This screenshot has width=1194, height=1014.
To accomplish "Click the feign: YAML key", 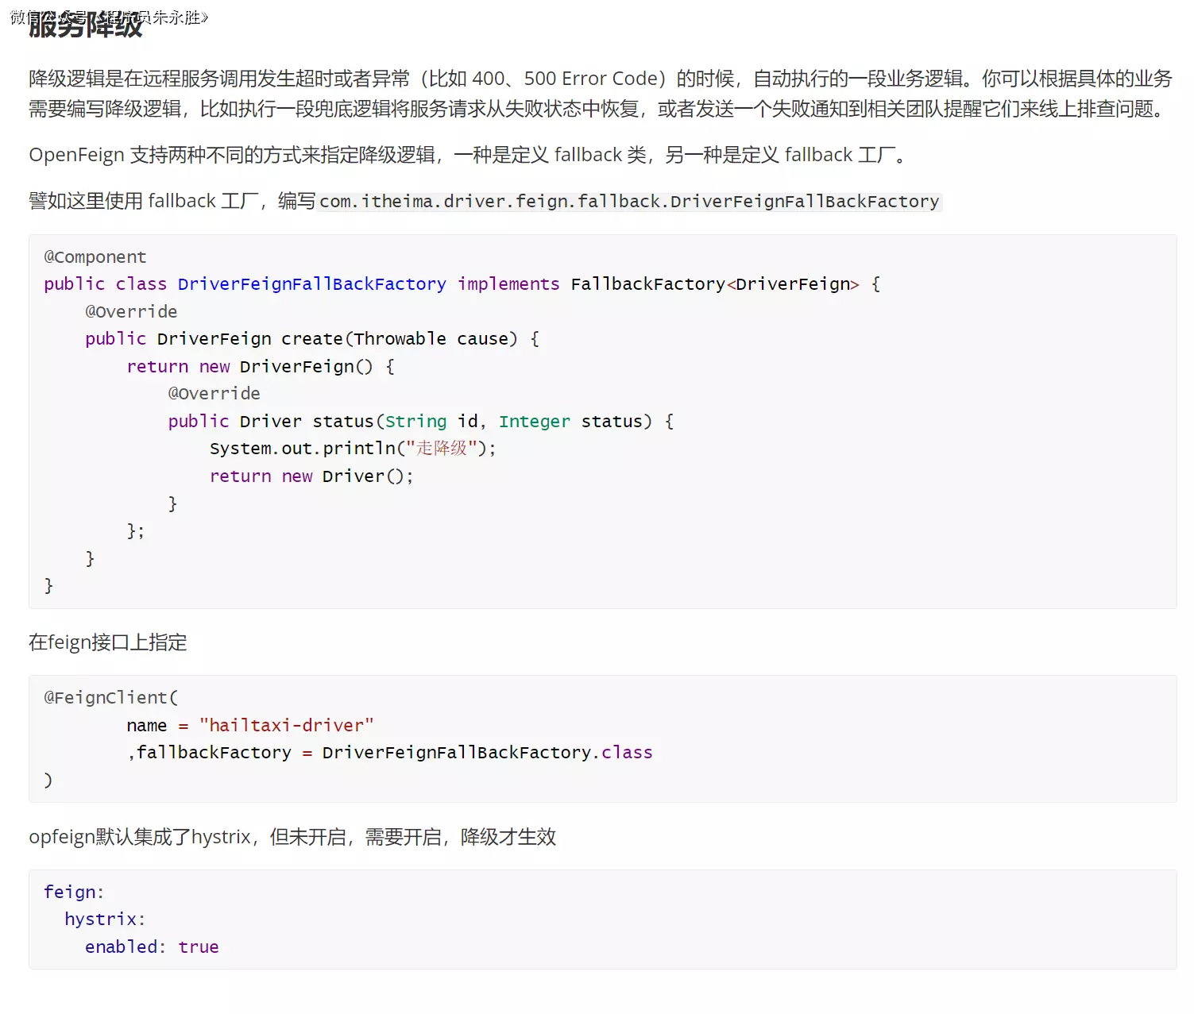I will 74,892.
